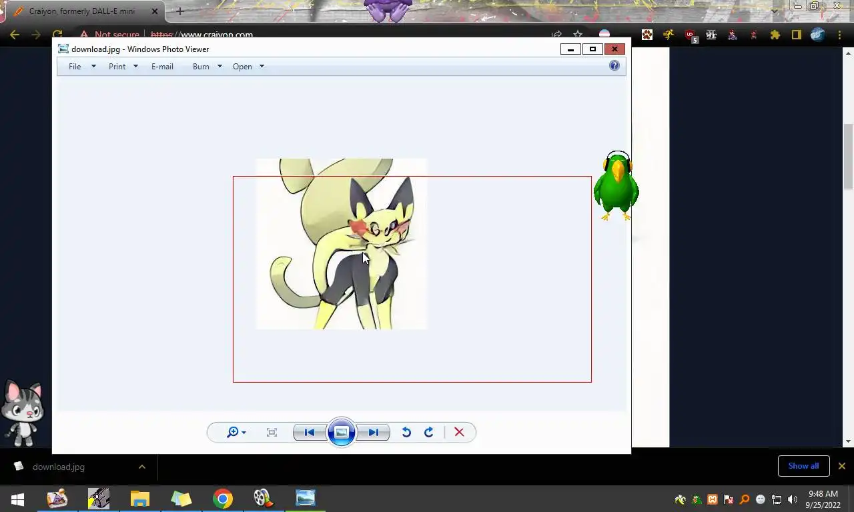Open the browser profile avatar
The height and width of the screenshot is (512, 854).
coord(817,35)
